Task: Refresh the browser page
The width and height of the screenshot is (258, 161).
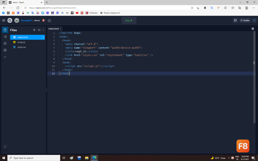Action: (x=18, y=8)
